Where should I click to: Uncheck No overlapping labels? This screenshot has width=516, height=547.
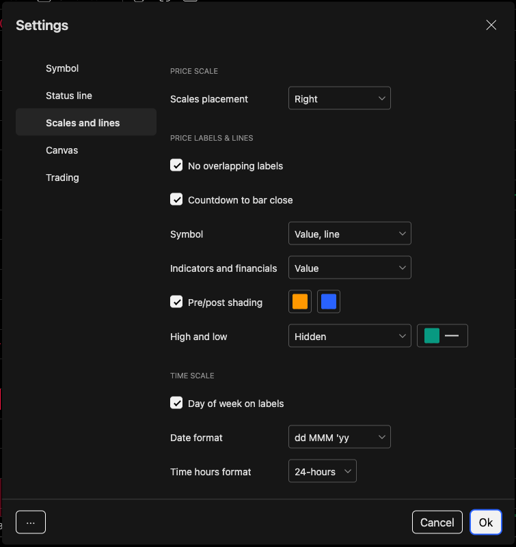[x=176, y=165]
